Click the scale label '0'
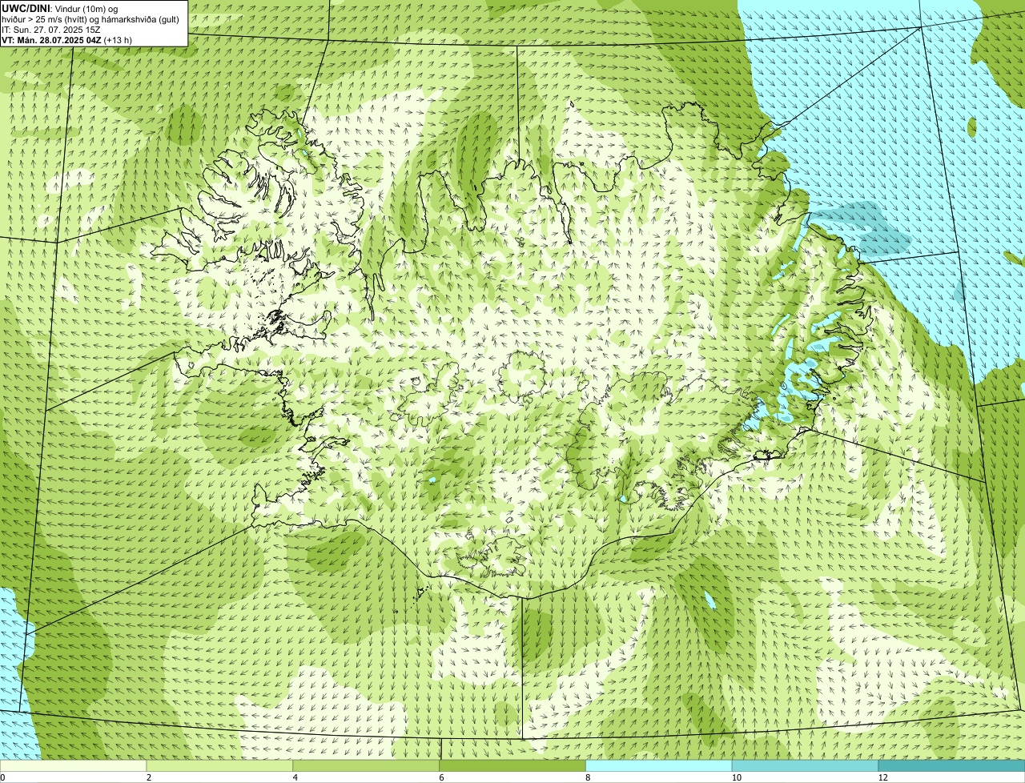This screenshot has height=783, width=1025. 2,777
